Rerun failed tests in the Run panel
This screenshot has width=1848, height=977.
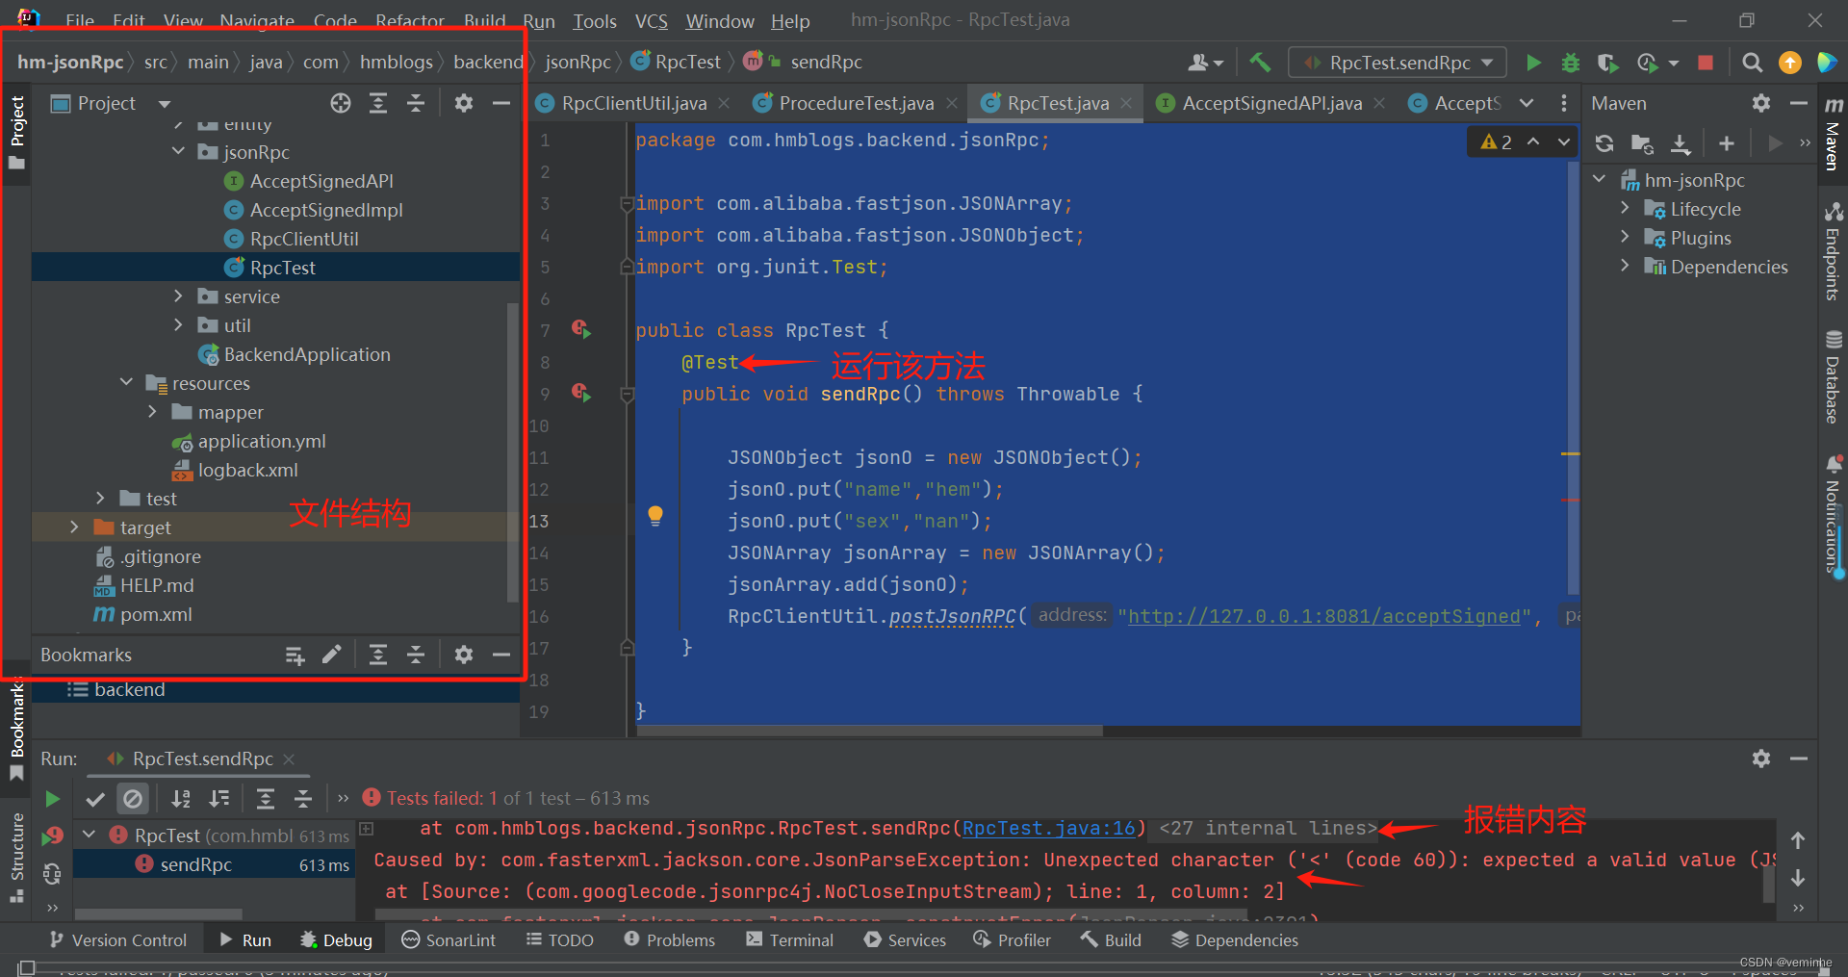pyautogui.click(x=53, y=836)
